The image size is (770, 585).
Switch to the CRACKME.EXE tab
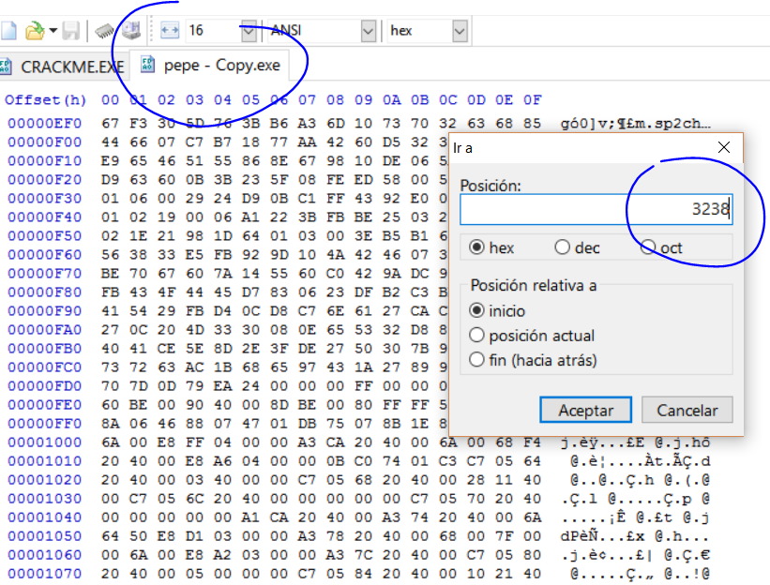coord(62,67)
